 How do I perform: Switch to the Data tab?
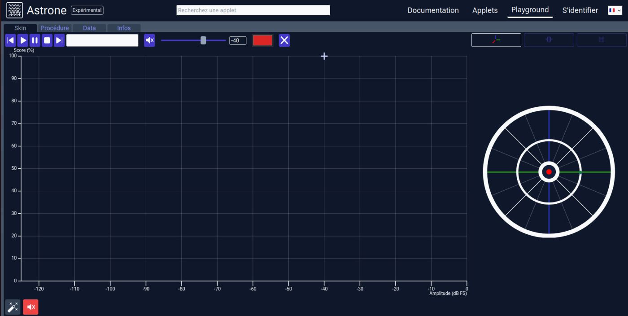[x=89, y=28]
